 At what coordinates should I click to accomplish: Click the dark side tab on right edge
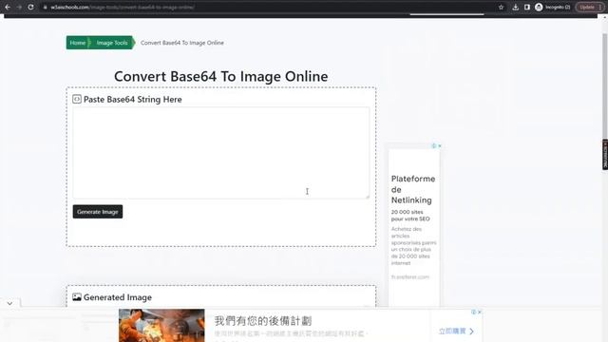605,154
